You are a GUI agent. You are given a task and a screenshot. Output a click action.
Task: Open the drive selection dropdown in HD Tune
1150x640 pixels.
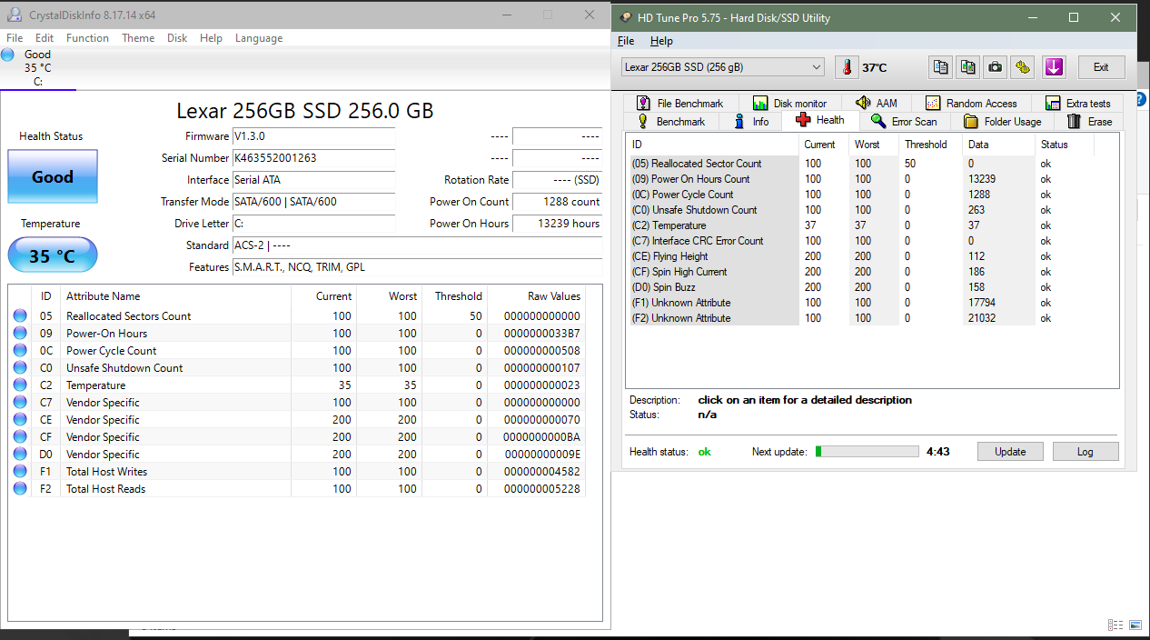(816, 66)
